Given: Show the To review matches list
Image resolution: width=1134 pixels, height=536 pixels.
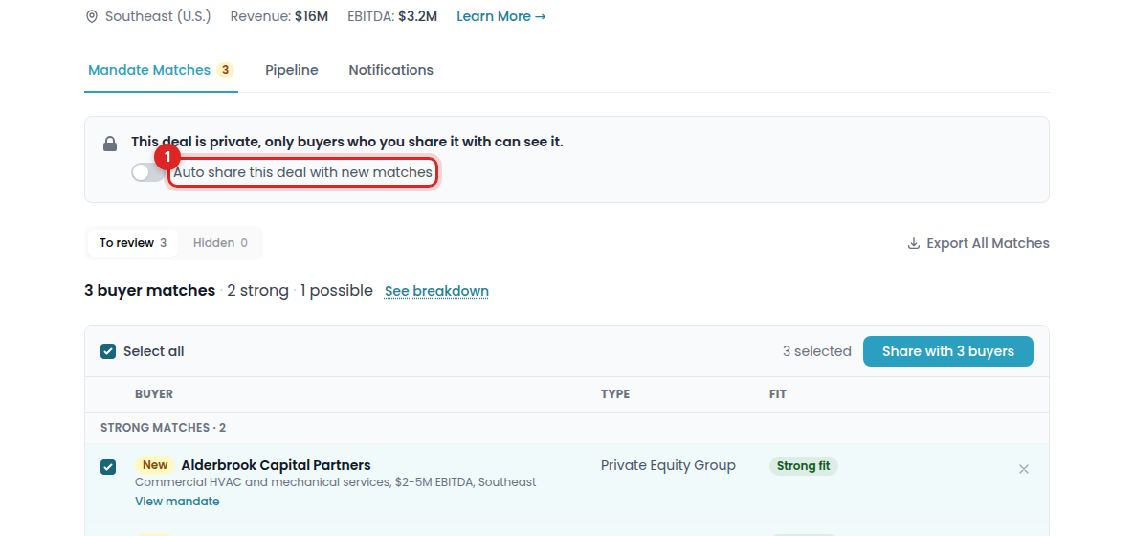Looking at the screenshot, I should point(133,243).
